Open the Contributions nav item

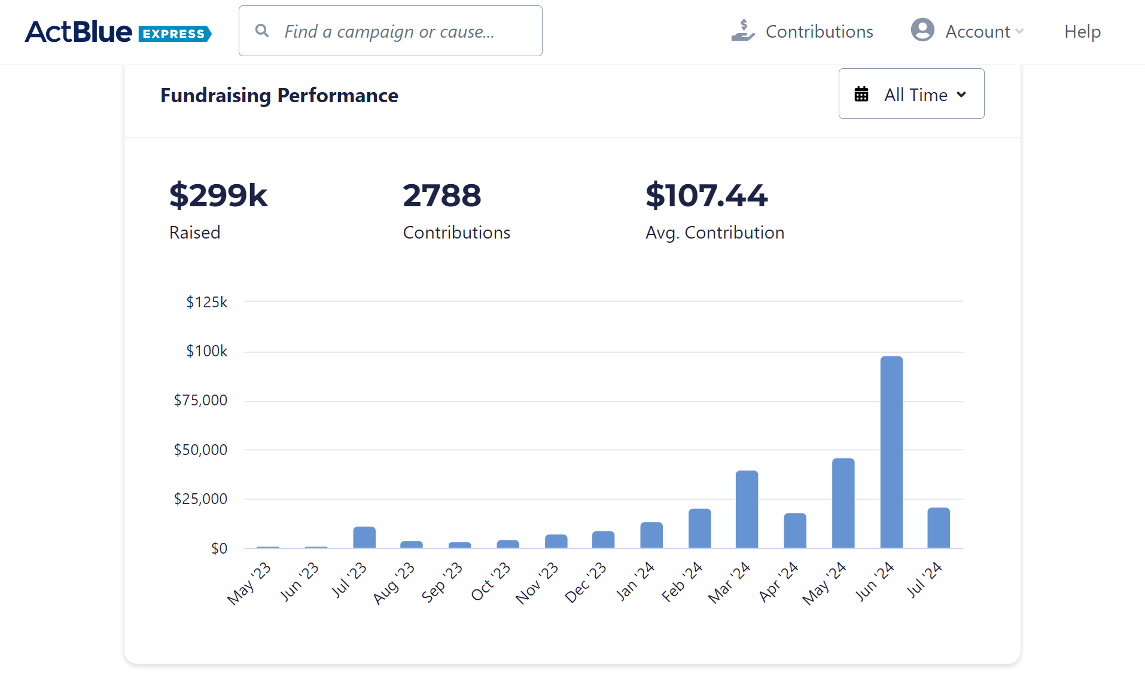coord(819,32)
